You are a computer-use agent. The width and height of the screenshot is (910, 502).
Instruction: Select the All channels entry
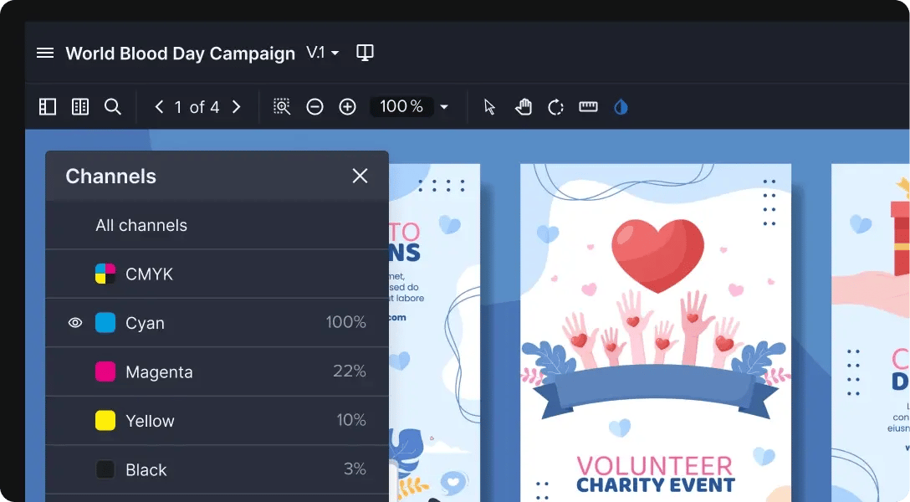141,225
